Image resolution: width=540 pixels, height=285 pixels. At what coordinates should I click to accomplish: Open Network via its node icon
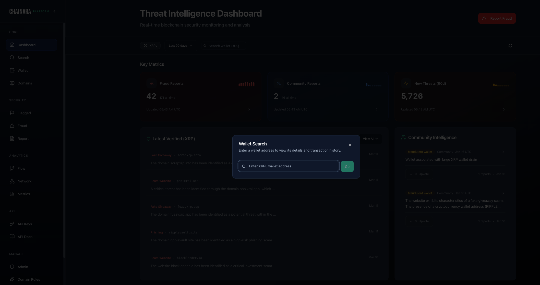(12, 181)
